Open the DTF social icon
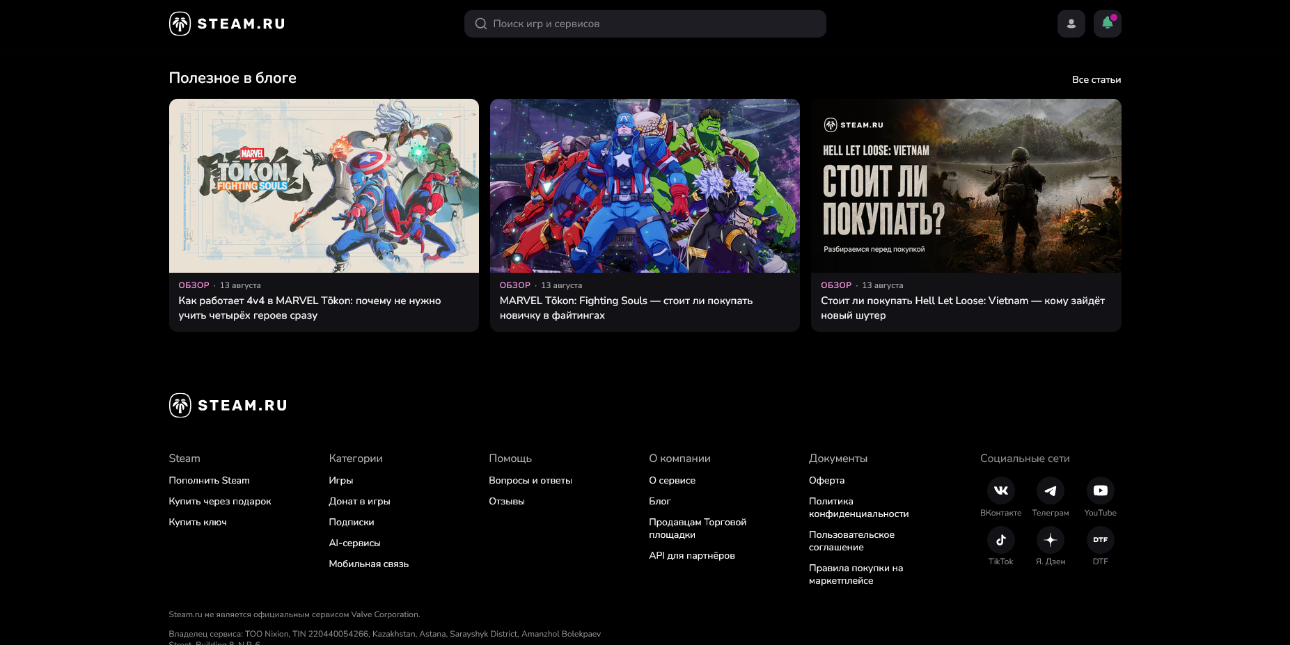The height and width of the screenshot is (645, 1290). [1100, 540]
